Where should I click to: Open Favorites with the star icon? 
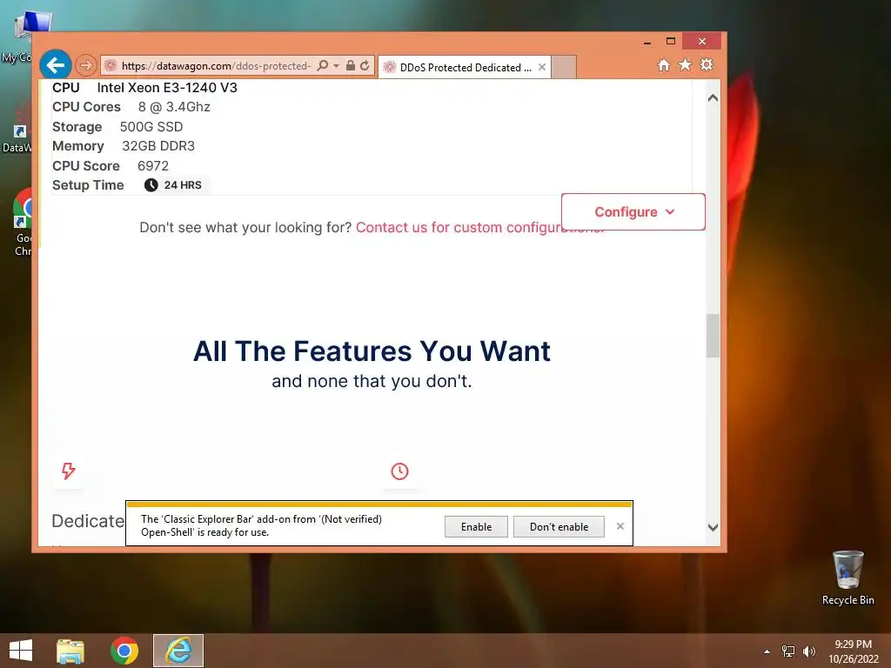(686, 64)
